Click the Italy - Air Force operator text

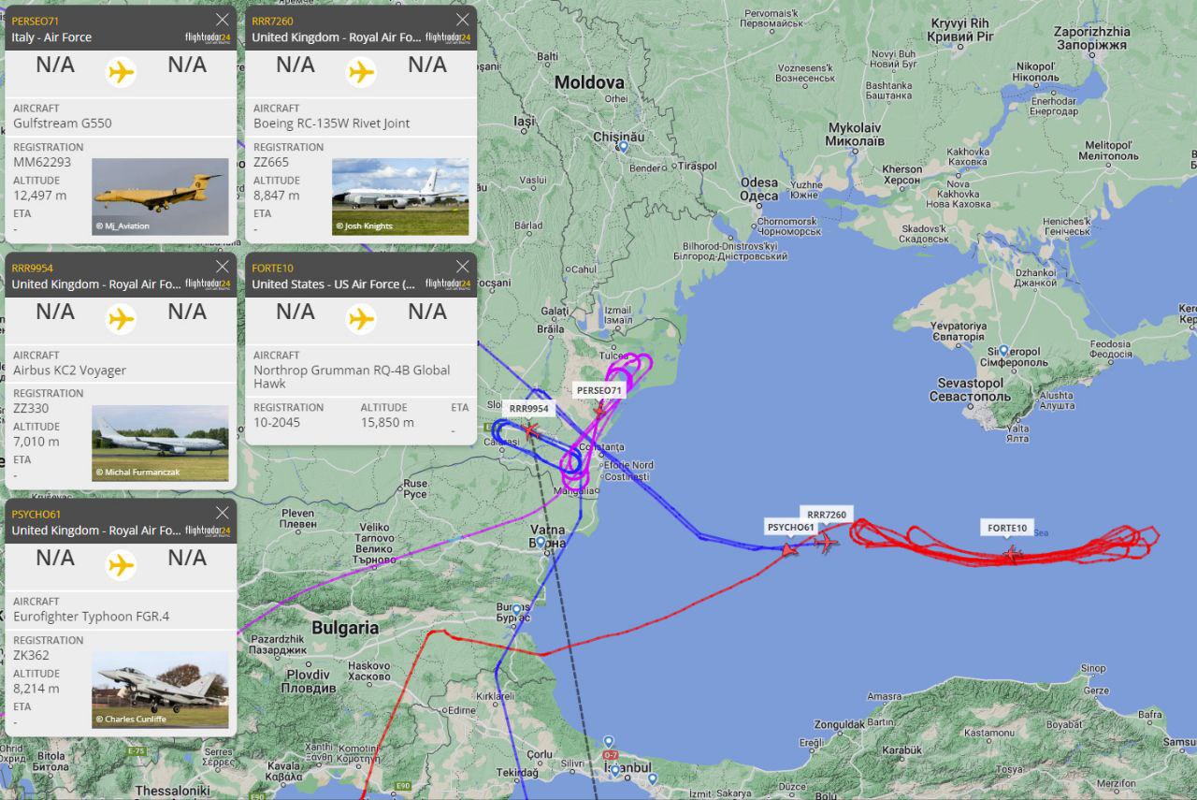51,37
